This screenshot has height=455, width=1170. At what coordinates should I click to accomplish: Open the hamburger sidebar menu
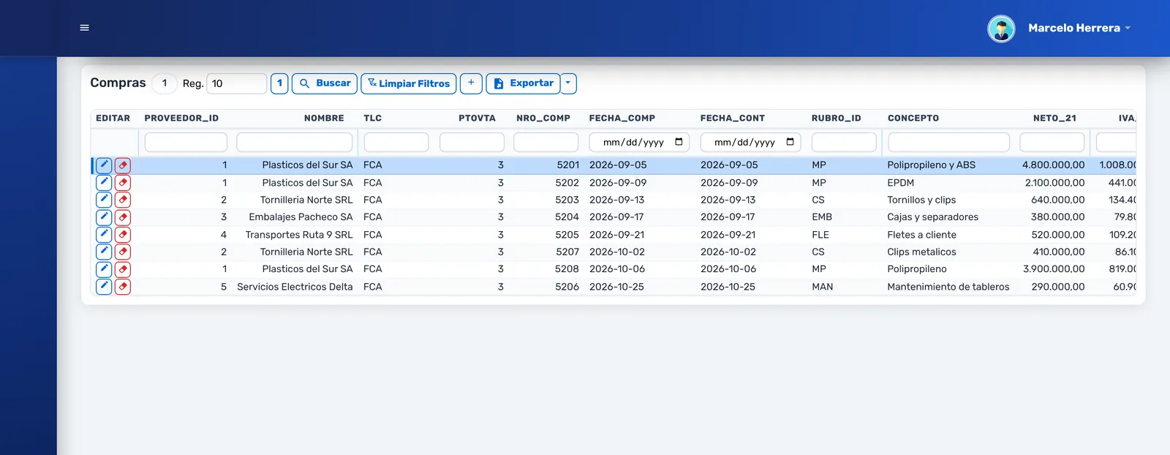[x=84, y=28]
